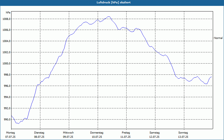The image size is (224, 140).
Task: Select the 1006,0 axis value
Action: [x=6, y=30]
